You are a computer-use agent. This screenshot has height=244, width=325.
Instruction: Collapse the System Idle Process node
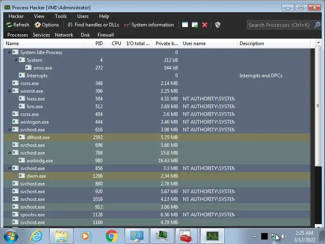point(9,52)
